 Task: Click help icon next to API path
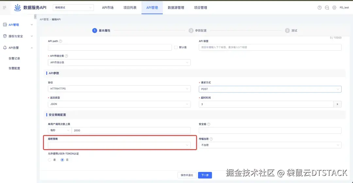60,41
